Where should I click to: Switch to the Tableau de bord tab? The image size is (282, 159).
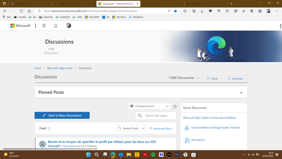point(75,4)
